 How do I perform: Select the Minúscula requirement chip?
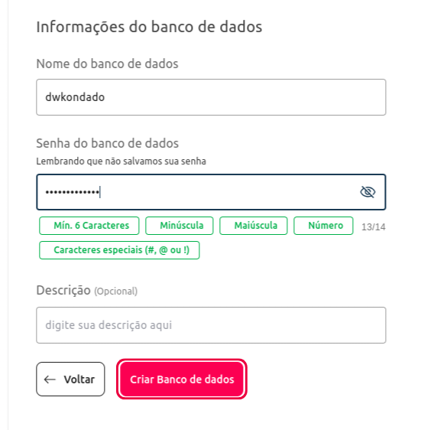point(180,226)
